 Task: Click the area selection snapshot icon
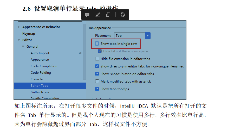(x=108, y=15)
